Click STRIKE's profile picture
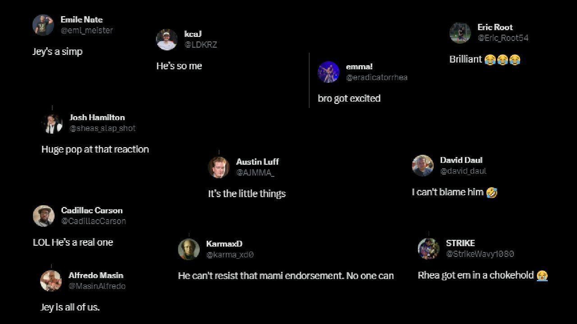The width and height of the screenshot is (577, 324). point(429,249)
